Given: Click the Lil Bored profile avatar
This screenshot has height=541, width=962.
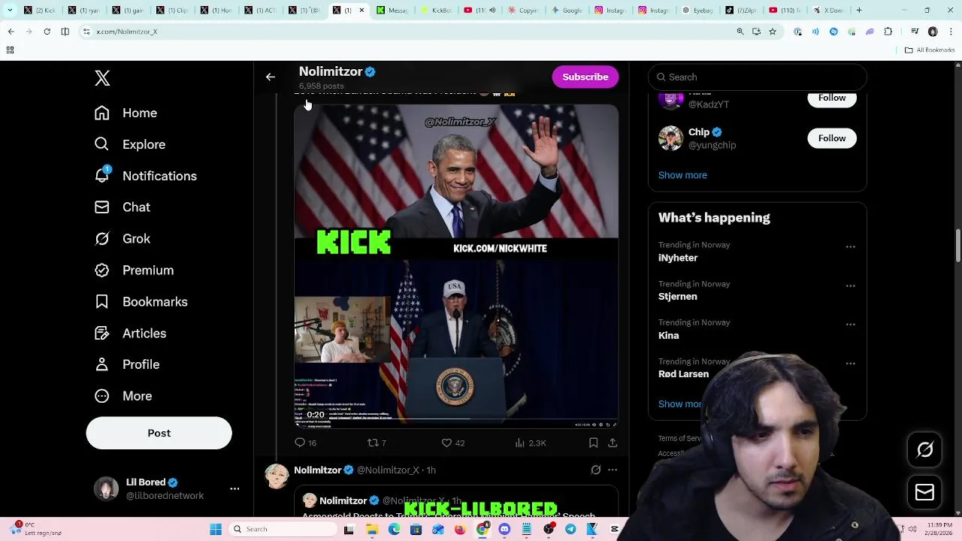Looking at the screenshot, I should click(106, 488).
